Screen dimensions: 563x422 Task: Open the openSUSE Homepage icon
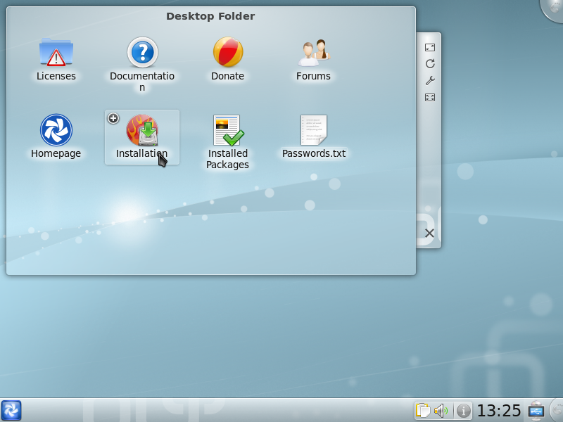pos(56,130)
